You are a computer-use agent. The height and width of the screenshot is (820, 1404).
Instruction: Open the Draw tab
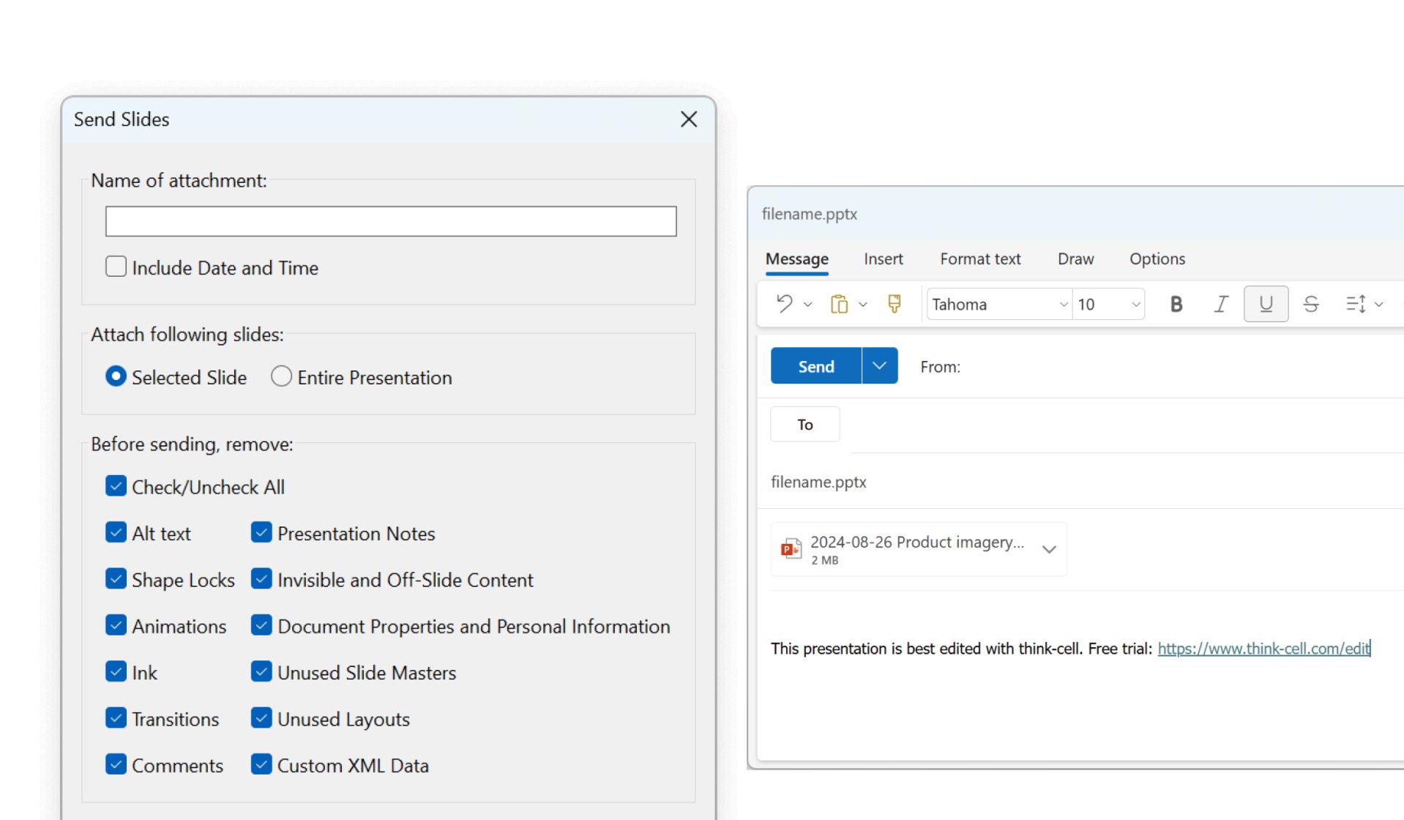tap(1075, 259)
